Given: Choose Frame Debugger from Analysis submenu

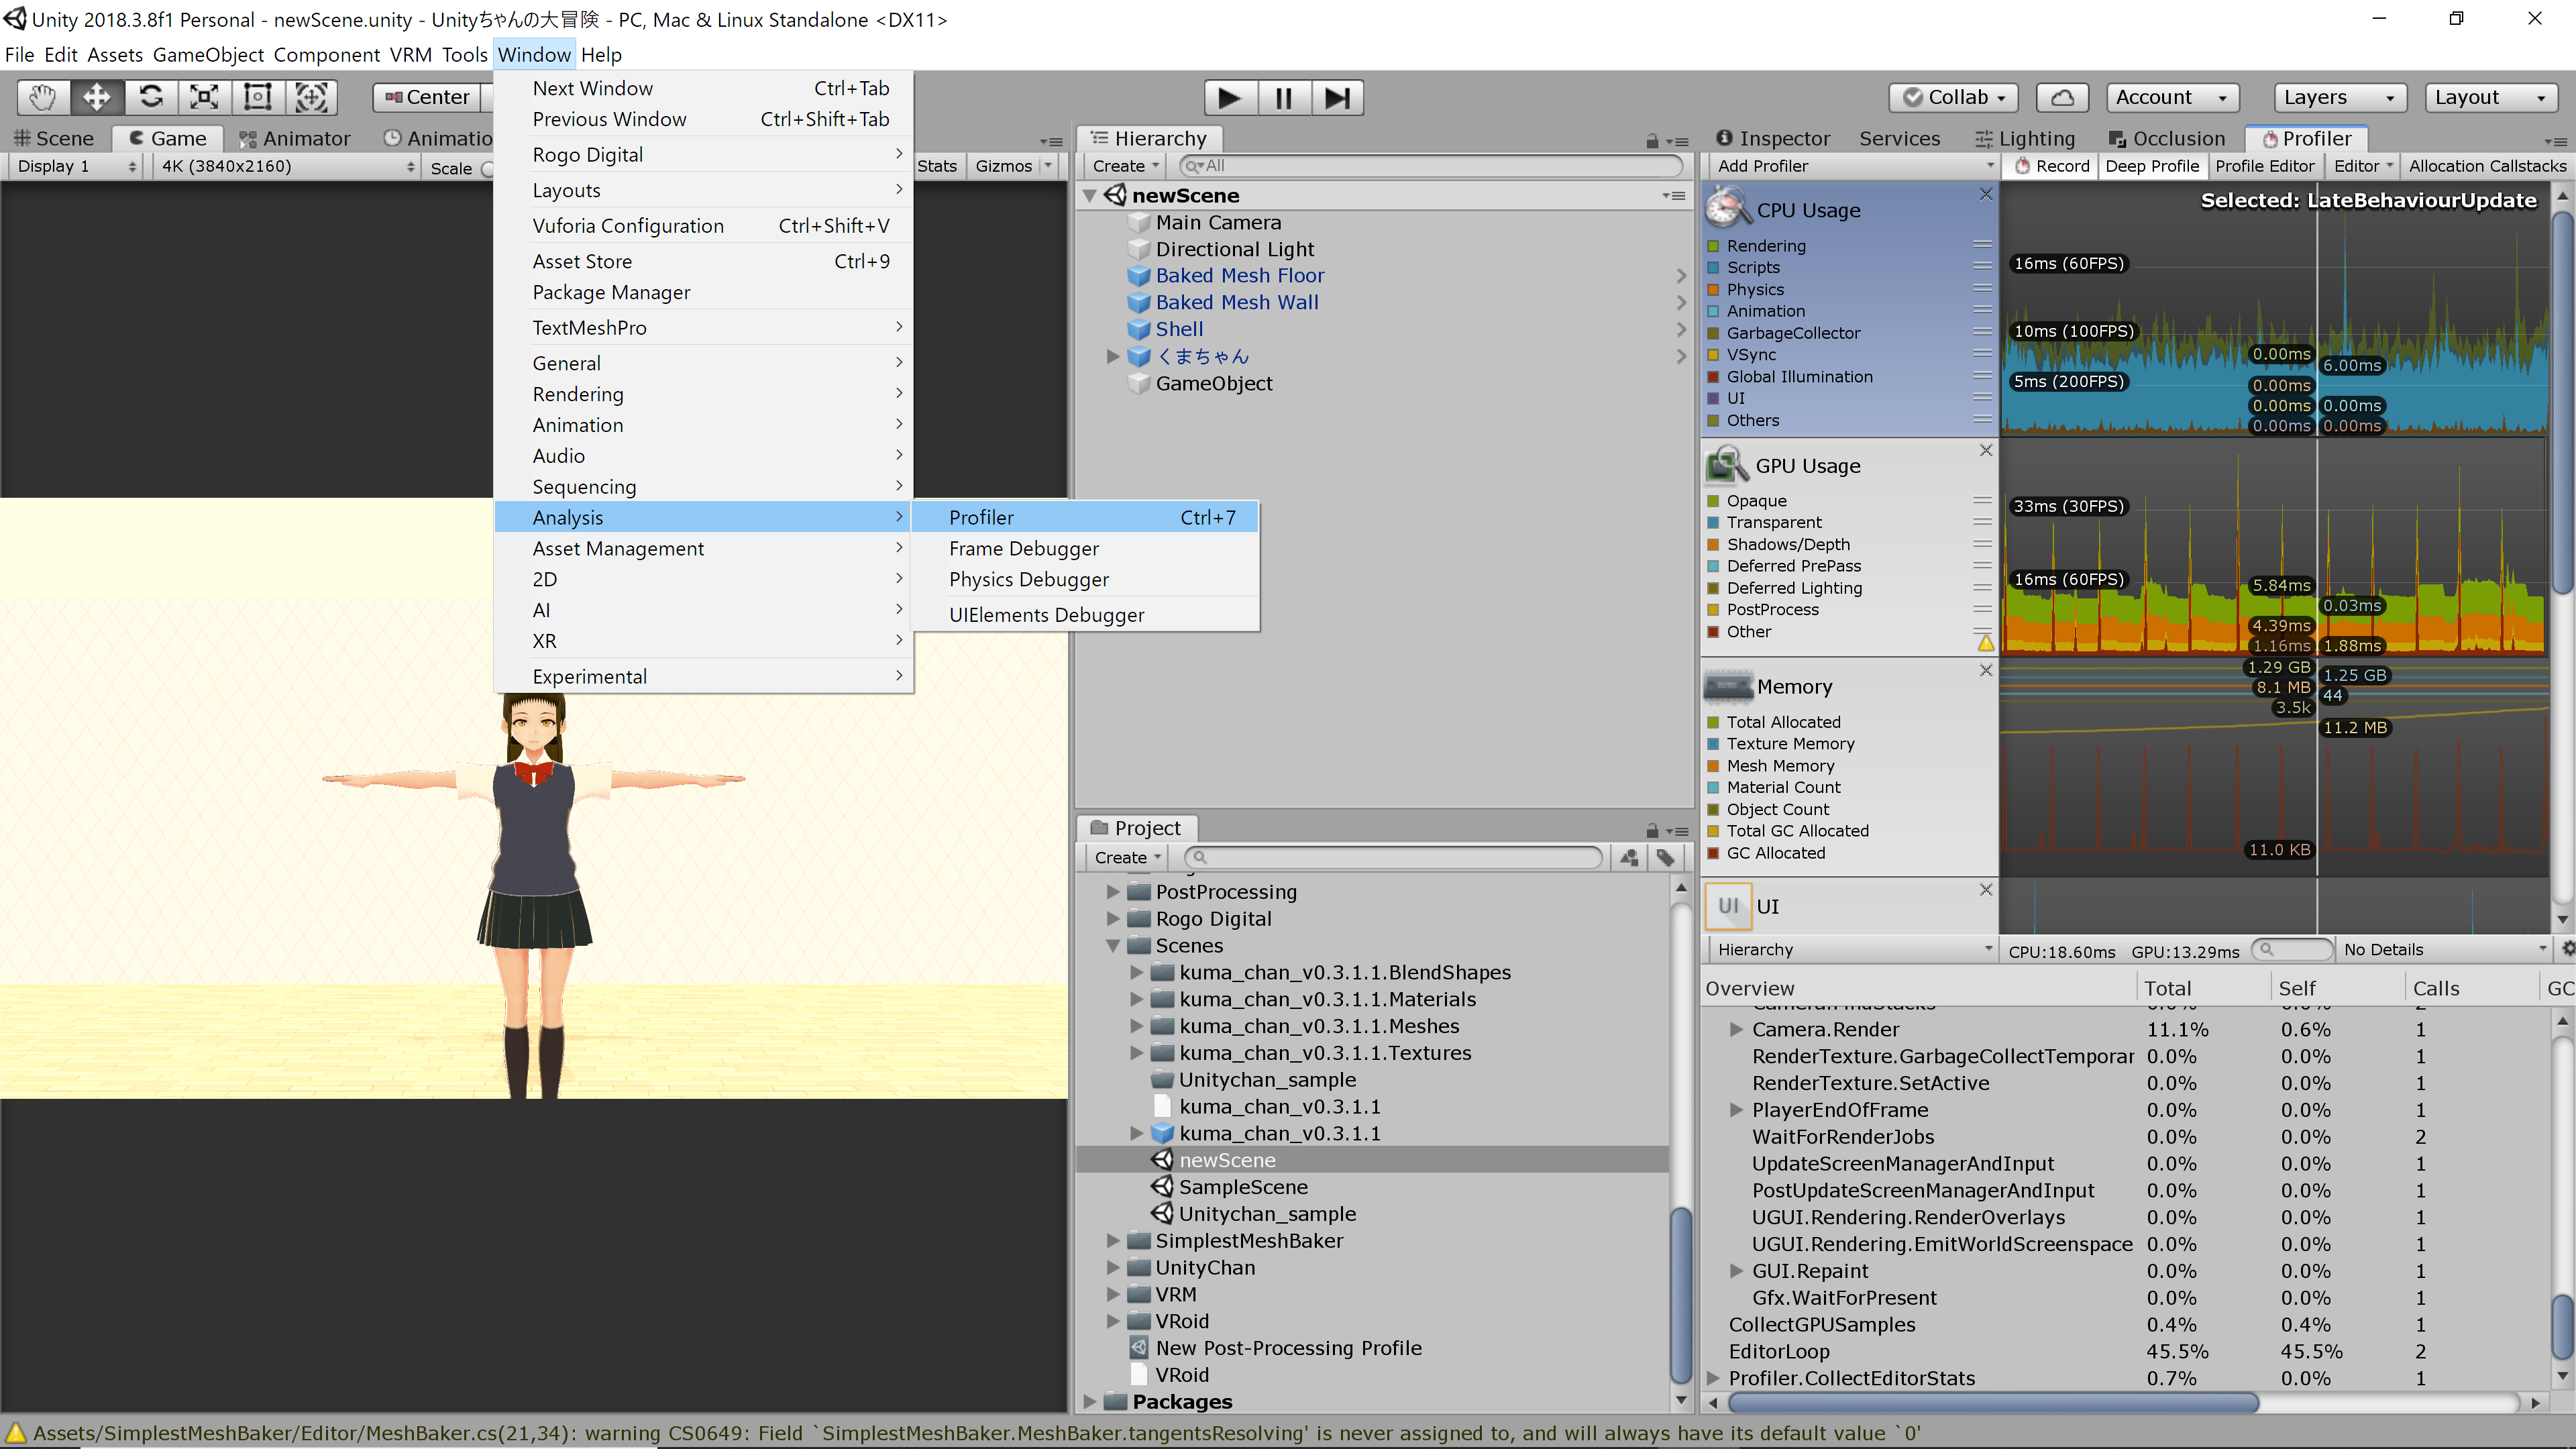Looking at the screenshot, I should (x=1023, y=548).
